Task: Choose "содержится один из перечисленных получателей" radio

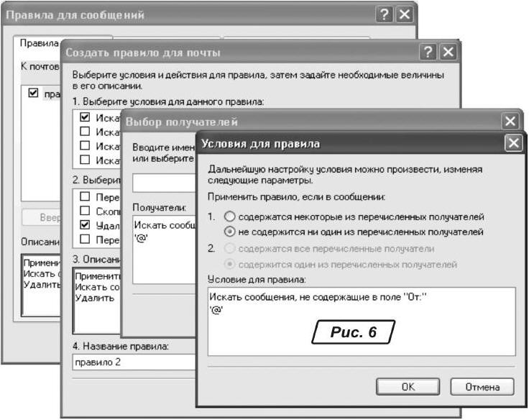Action: pos(230,264)
